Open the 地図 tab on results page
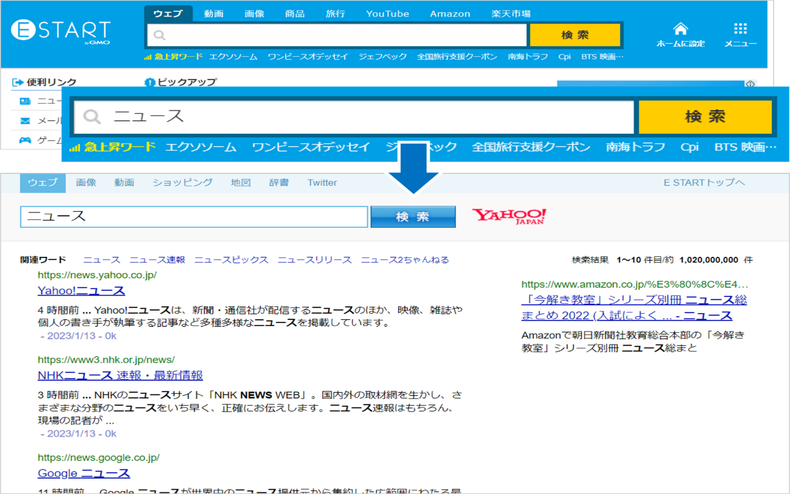 point(241,183)
